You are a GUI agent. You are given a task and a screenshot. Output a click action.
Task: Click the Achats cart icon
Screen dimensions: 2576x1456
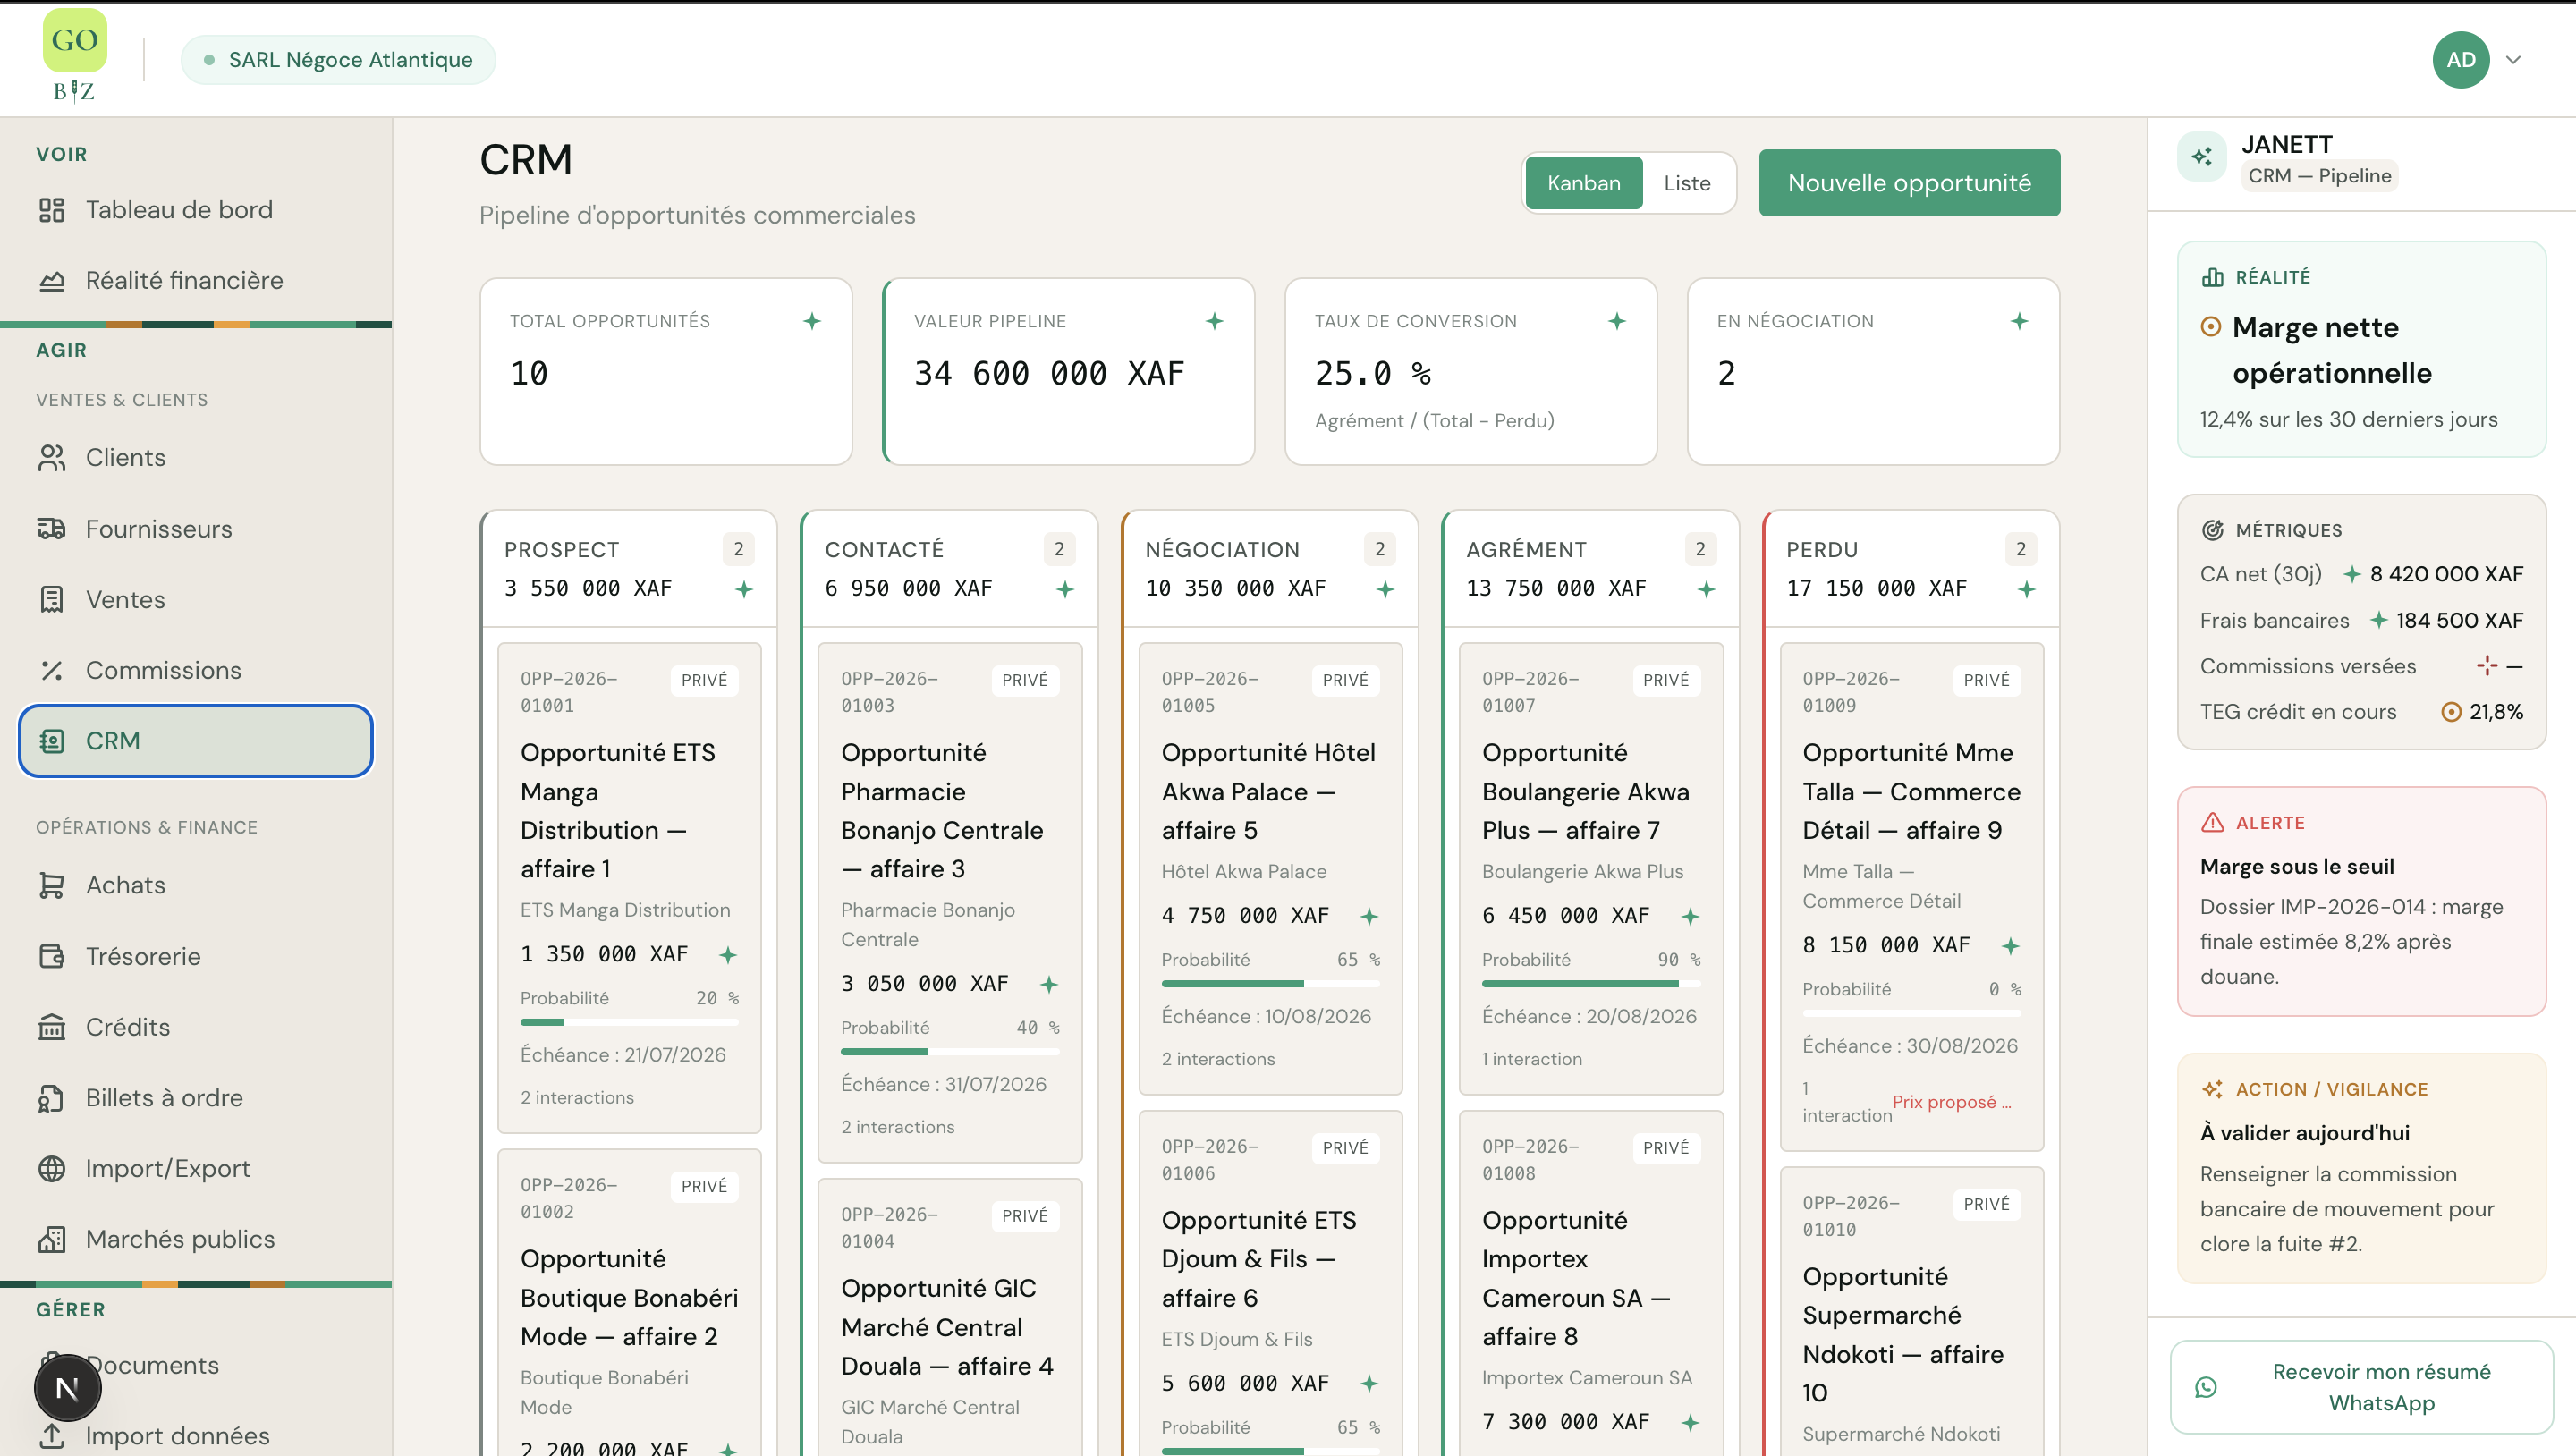coord(51,886)
